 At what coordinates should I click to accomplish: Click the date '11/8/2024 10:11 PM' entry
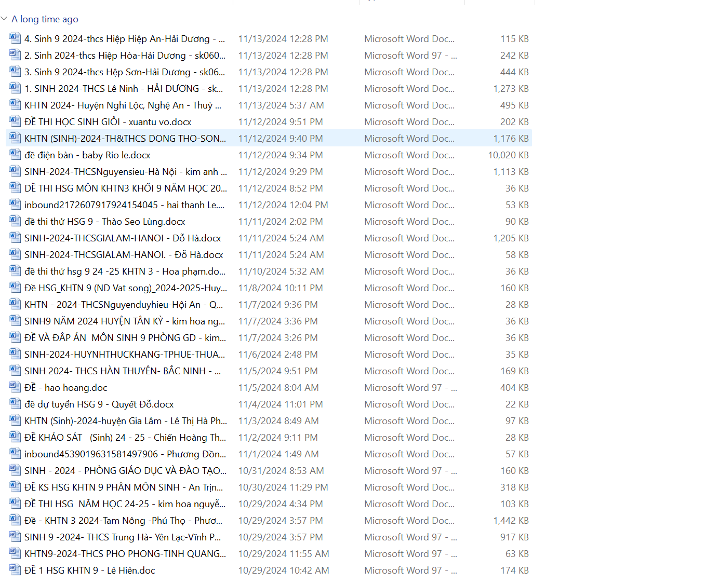click(x=281, y=288)
